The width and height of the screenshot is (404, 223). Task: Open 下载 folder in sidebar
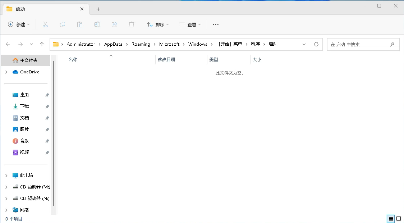coord(24,106)
